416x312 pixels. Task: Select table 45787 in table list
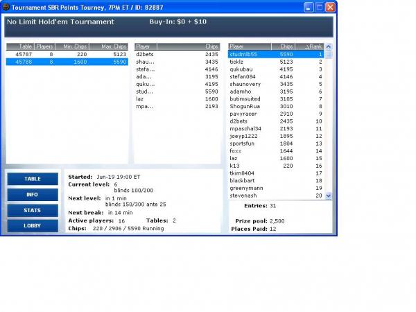click(67, 53)
